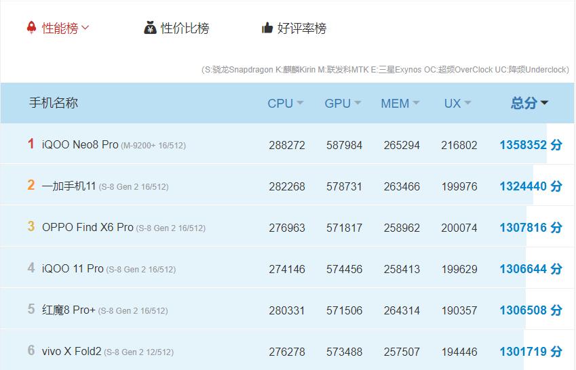Click MEM score 258413

(x=402, y=270)
